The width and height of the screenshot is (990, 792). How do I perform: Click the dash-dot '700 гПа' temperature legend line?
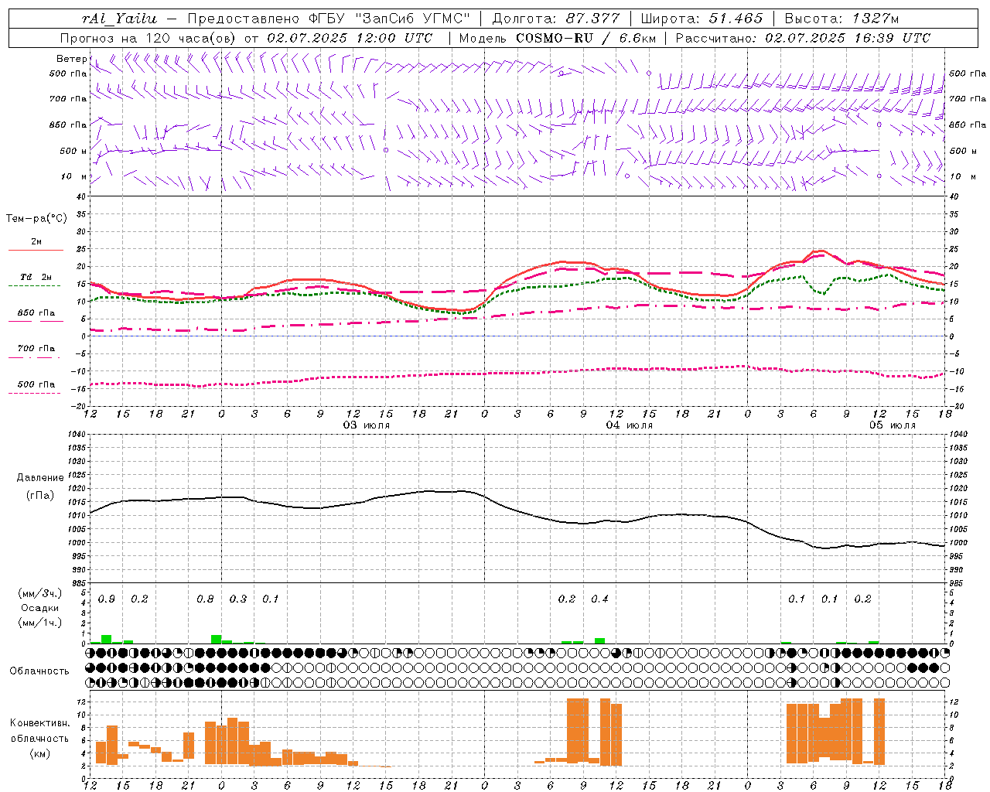click(35, 357)
